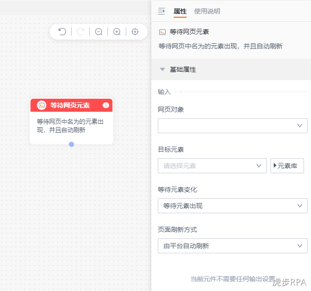Click the 输入 section label
The image size is (311, 291).
(164, 92)
